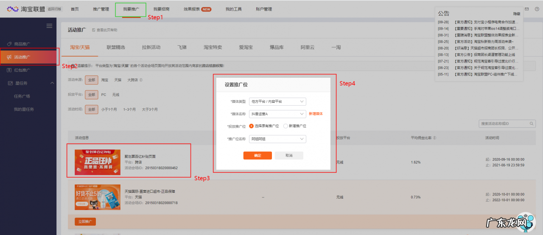
Task: Open the 天猫国际 好货不止5折 banner thumbnail
Action: [x=97, y=197]
